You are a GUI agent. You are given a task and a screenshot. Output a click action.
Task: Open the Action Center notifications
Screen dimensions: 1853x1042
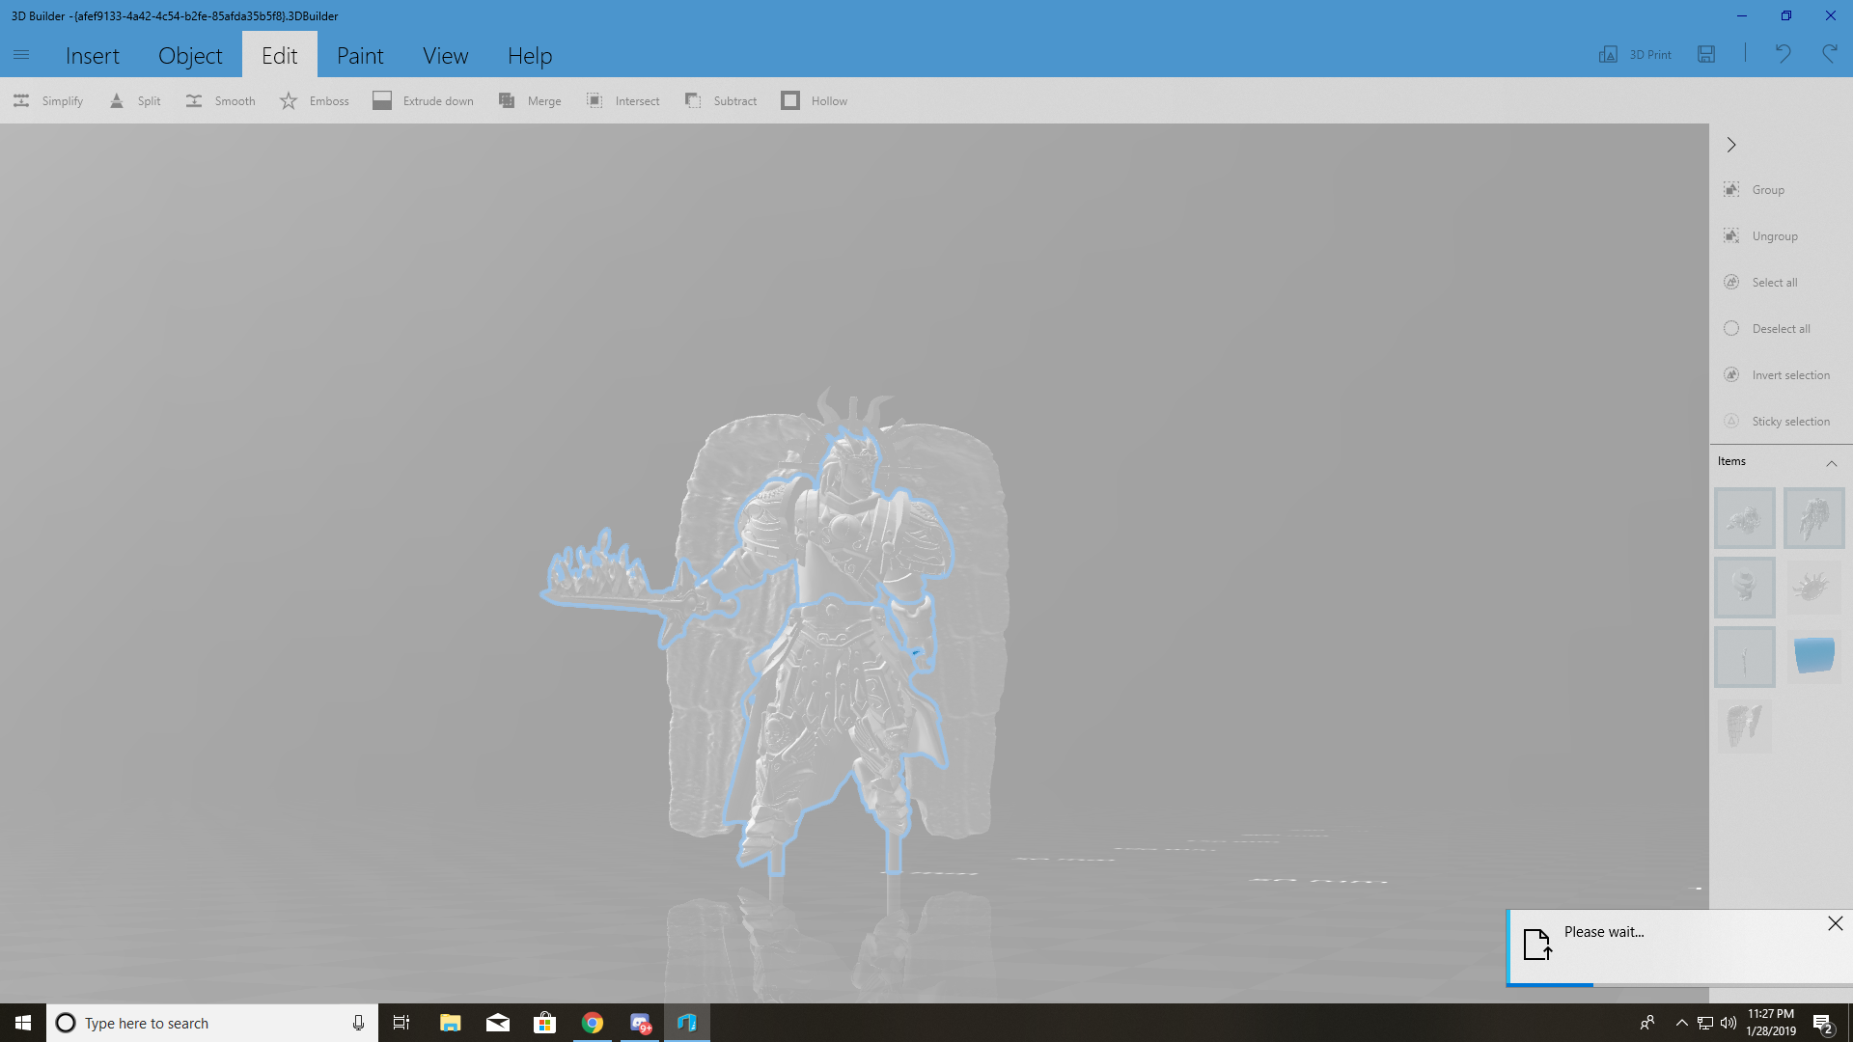(1823, 1023)
